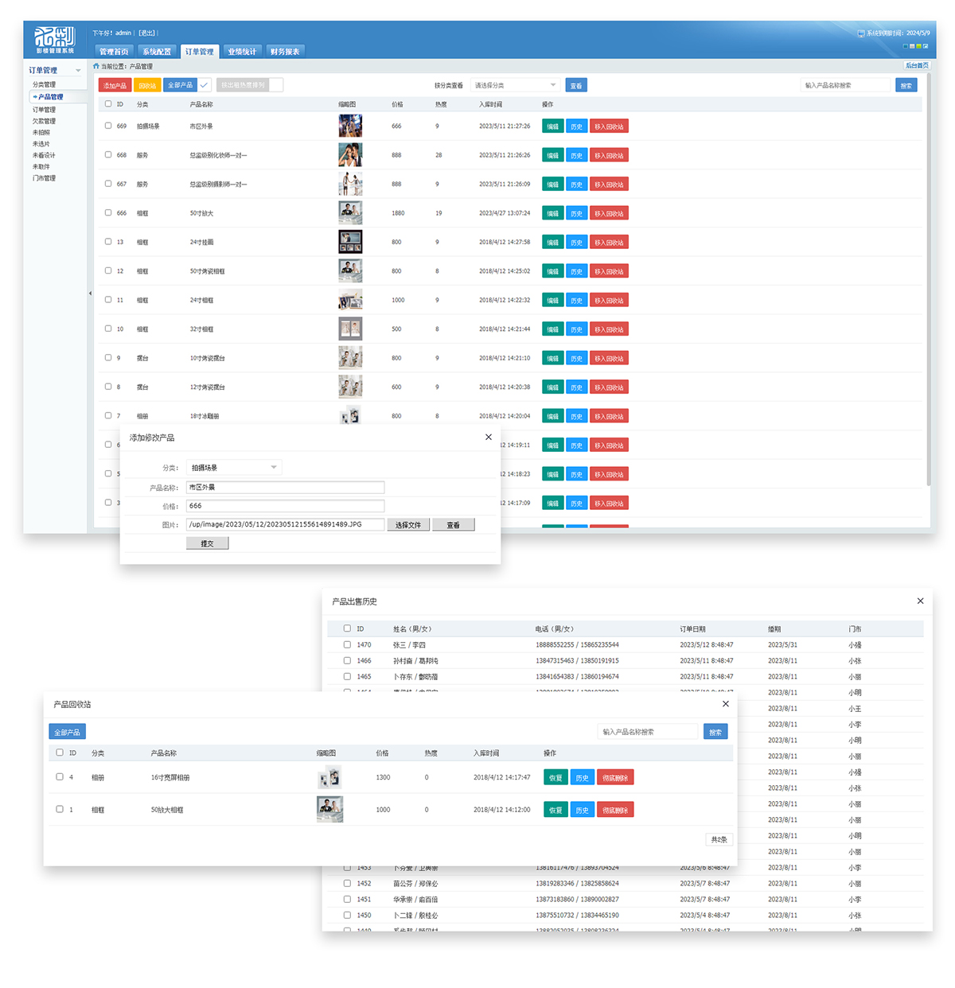955x988 pixels.
Task: Check the select-all checkbox in product list header
Action: tap(108, 104)
